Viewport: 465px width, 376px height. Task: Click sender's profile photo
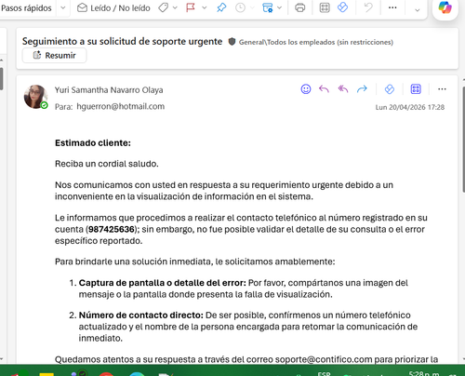[x=35, y=97]
